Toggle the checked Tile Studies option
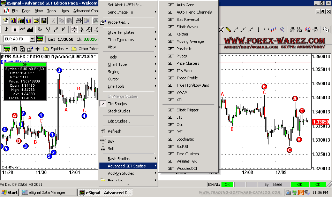The height and width of the screenshot is (197, 332). [x=117, y=104]
